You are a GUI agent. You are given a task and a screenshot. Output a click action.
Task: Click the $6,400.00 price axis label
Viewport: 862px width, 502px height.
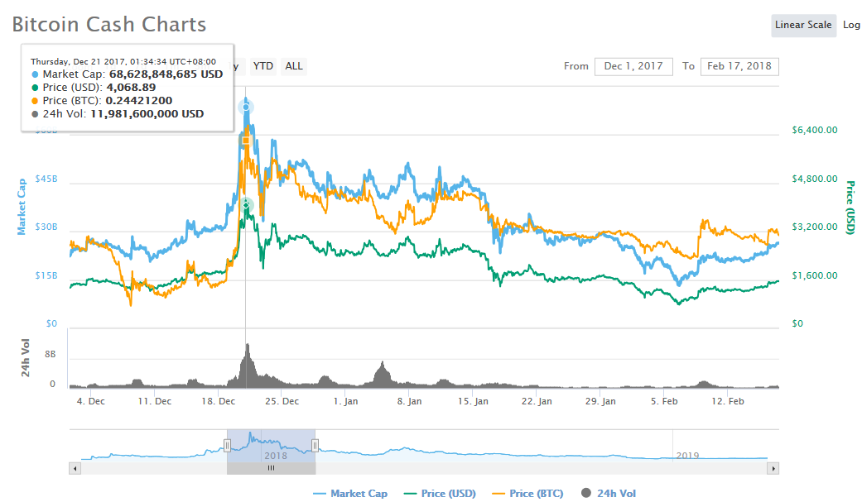tap(815, 130)
